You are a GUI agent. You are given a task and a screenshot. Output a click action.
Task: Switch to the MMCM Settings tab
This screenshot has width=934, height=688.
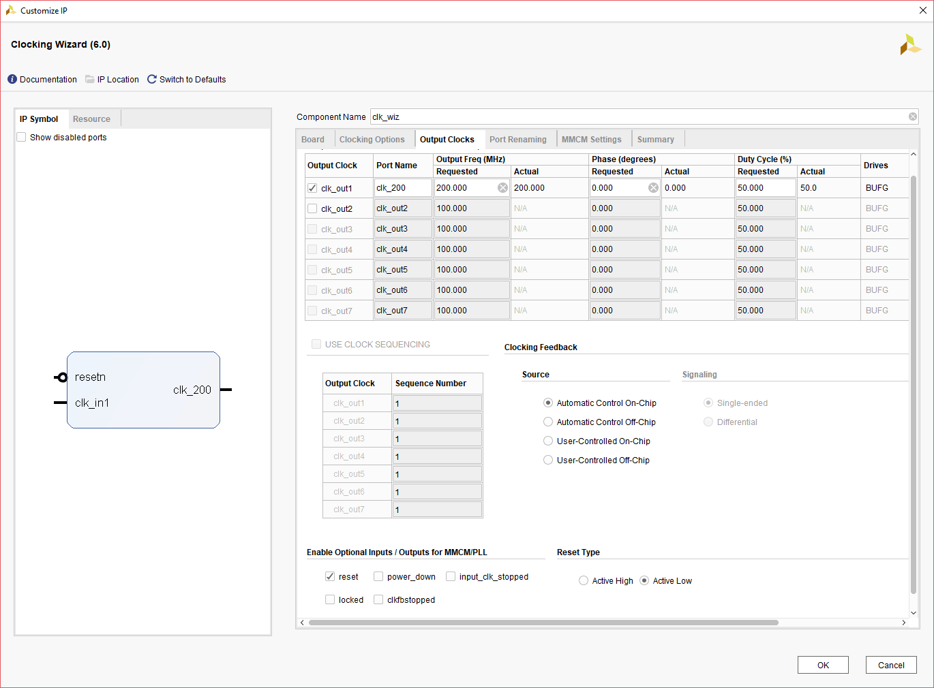pos(591,140)
